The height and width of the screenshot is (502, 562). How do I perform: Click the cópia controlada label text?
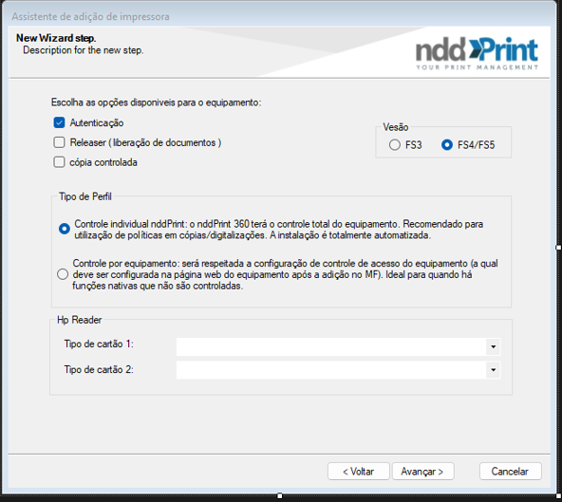pyautogui.click(x=103, y=162)
